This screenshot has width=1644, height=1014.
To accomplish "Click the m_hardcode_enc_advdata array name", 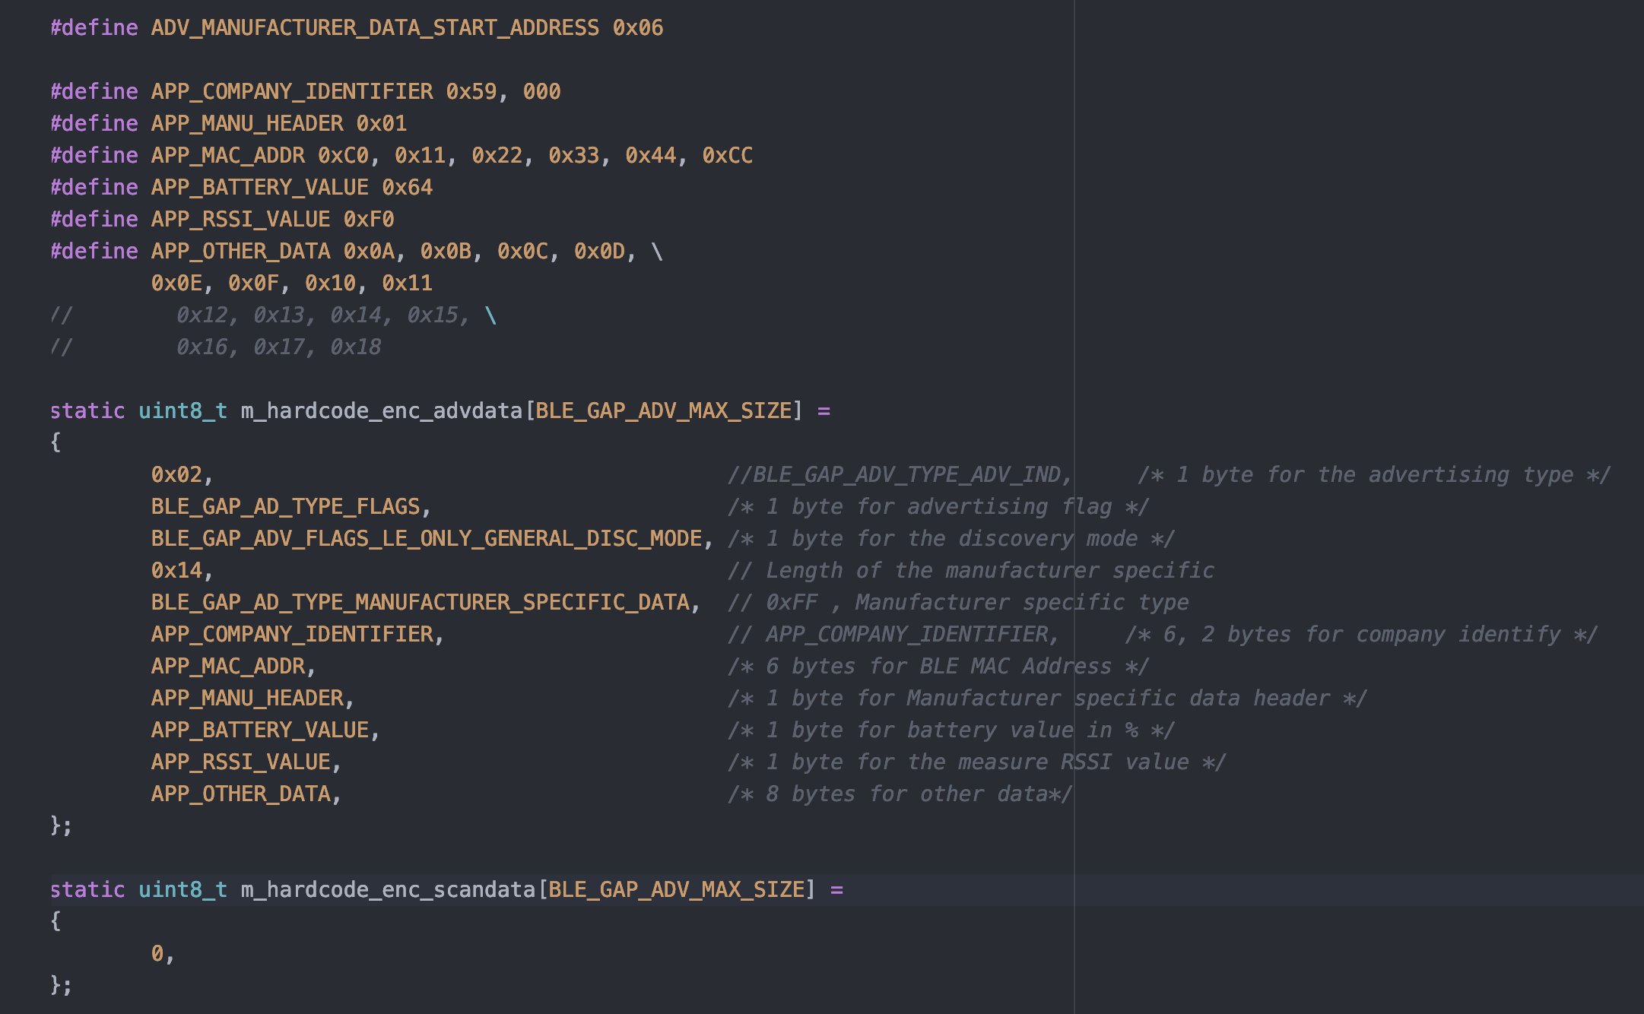I will (381, 411).
